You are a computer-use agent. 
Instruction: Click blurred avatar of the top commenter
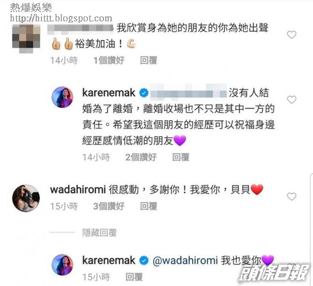click(x=26, y=38)
